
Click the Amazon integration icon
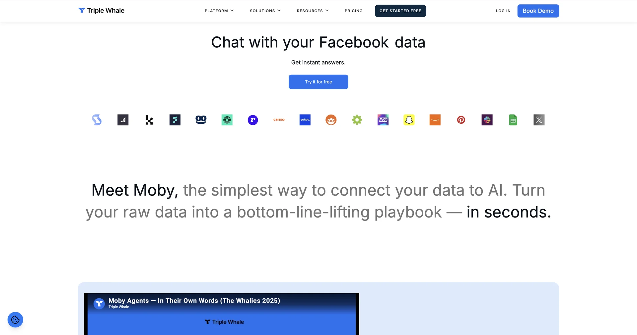(x=435, y=120)
